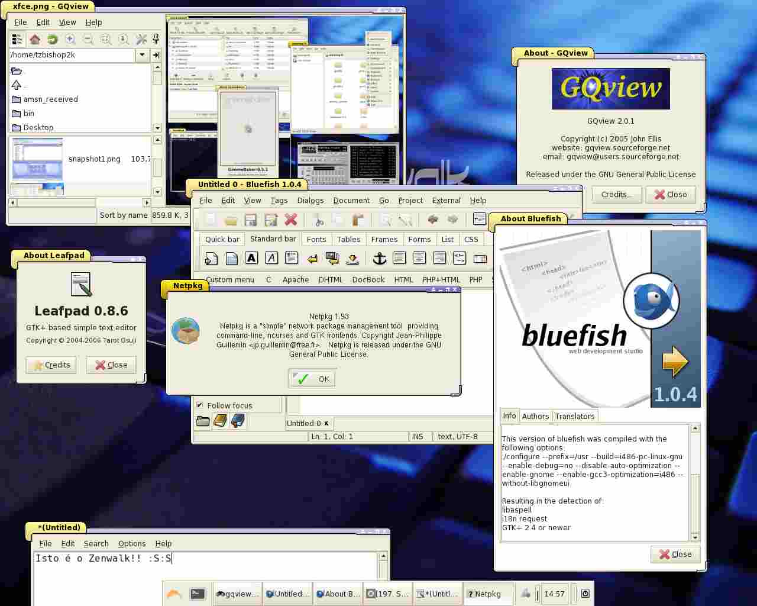The image size is (757, 606).
Task: Open Leafpad Options menu
Action: click(132, 544)
